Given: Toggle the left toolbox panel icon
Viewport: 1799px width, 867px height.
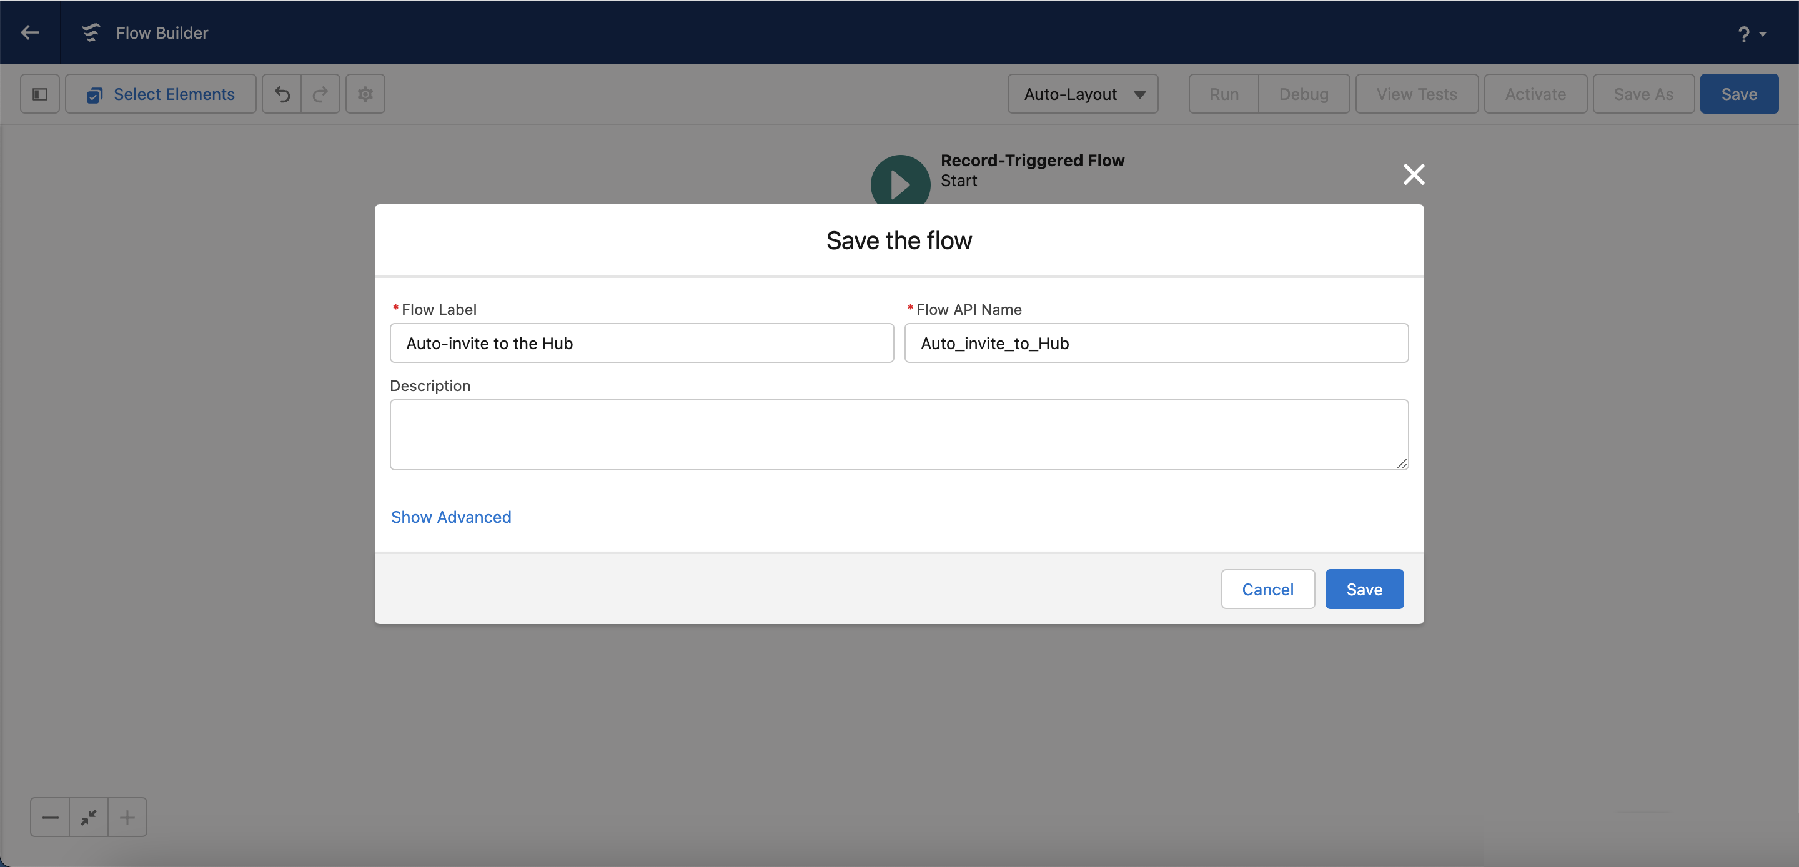Looking at the screenshot, I should pyautogui.click(x=40, y=94).
